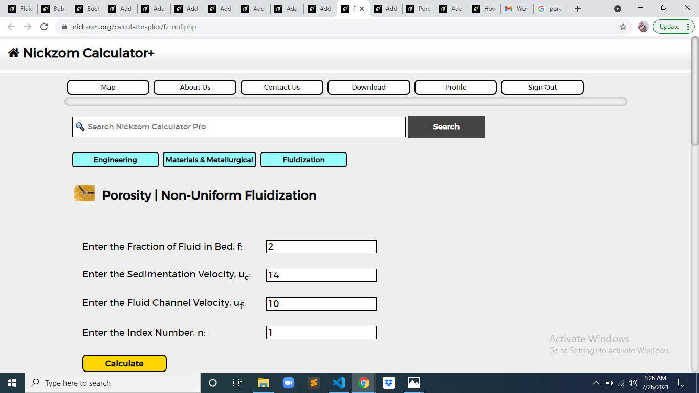
Task: Click the yellow Calculate button
Action: 124,363
